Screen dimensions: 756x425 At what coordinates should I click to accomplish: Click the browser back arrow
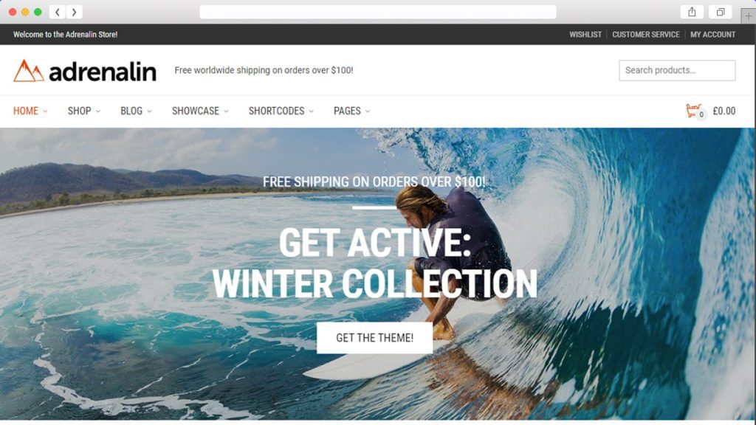click(58, 12)
